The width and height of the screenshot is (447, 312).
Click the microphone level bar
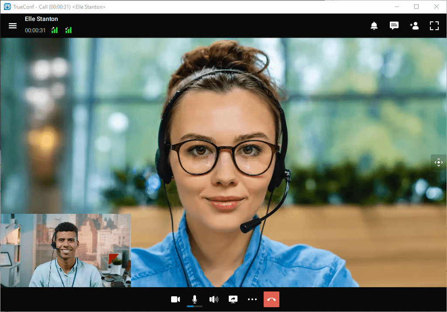pyautogui.click(x=195, y=306)
